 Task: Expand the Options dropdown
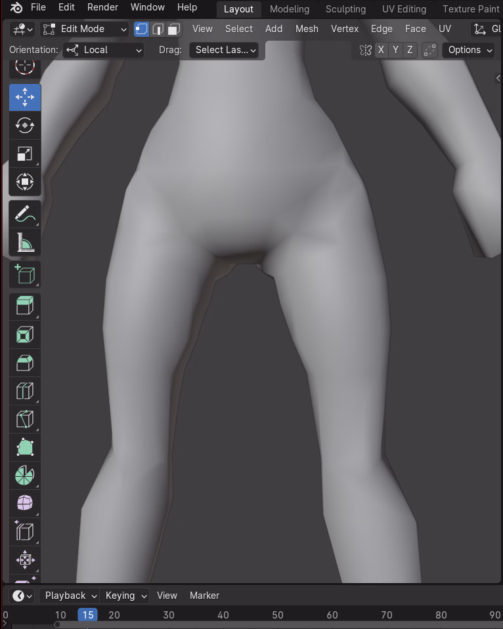coord(468,50)
